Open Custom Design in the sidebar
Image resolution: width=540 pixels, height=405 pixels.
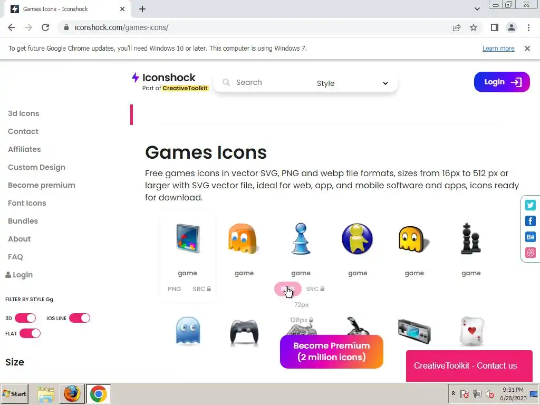click(x=36, y=167)
